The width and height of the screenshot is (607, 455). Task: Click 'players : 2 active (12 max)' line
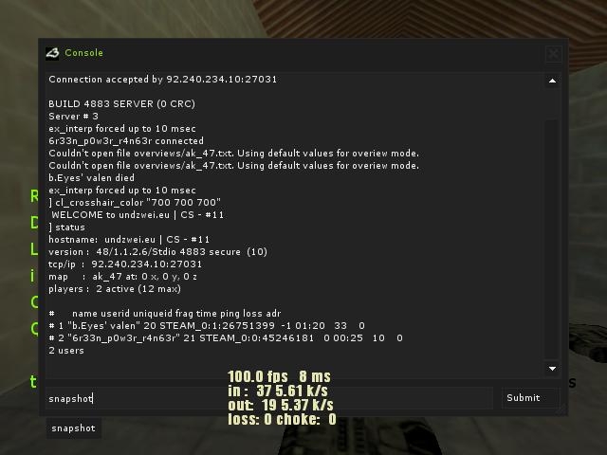(x=115, y=289)
